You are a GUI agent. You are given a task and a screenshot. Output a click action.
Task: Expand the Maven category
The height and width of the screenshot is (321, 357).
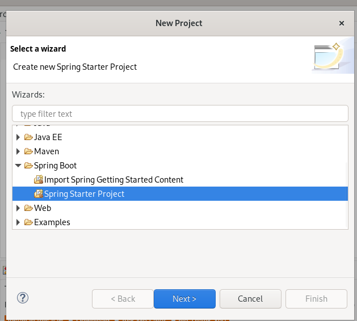18,151
